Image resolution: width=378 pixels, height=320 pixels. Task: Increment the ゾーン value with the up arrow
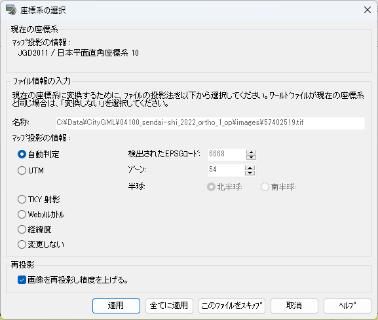pyautogui.click(x=250, y=168)
